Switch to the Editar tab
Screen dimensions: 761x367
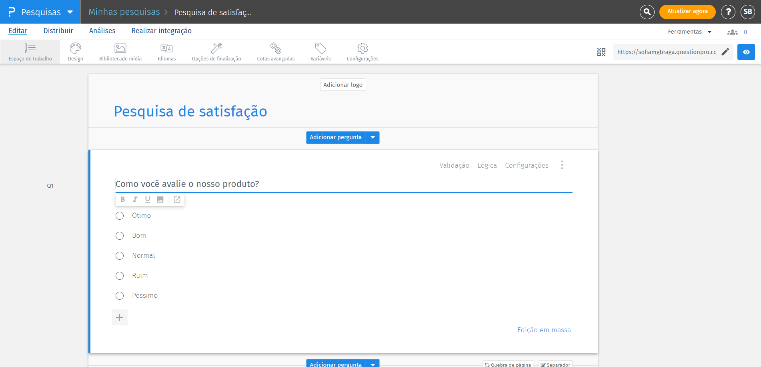tap(18, 31)
